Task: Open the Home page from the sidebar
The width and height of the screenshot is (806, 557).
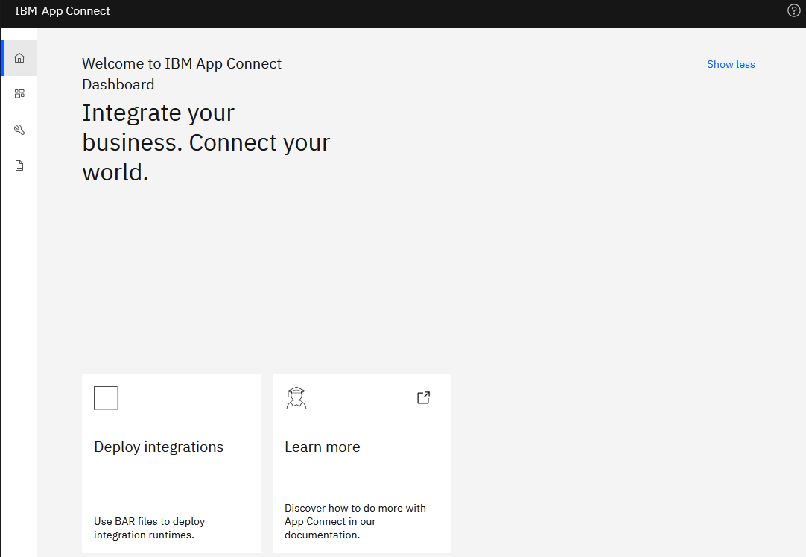Action: [19, 58]
